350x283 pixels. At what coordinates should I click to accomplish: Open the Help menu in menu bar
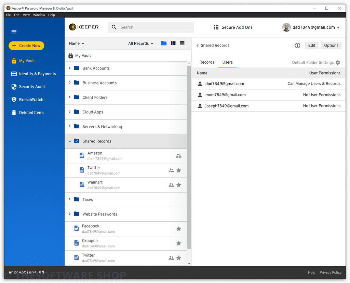(52, 15)
